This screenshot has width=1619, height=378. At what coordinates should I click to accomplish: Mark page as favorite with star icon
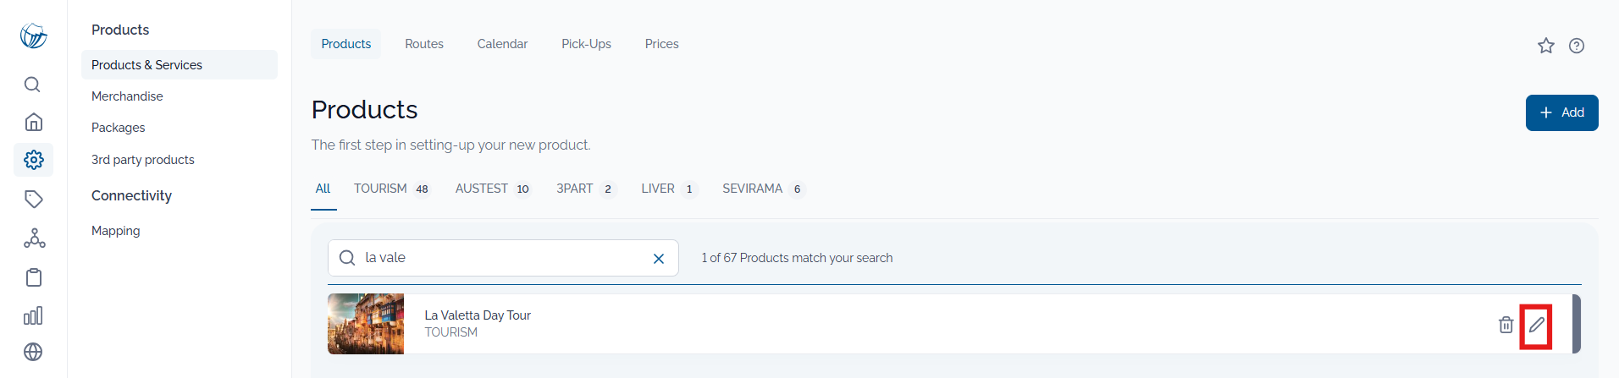1546,46
